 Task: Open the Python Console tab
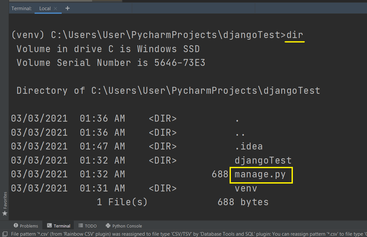click(x=124, y=226)
